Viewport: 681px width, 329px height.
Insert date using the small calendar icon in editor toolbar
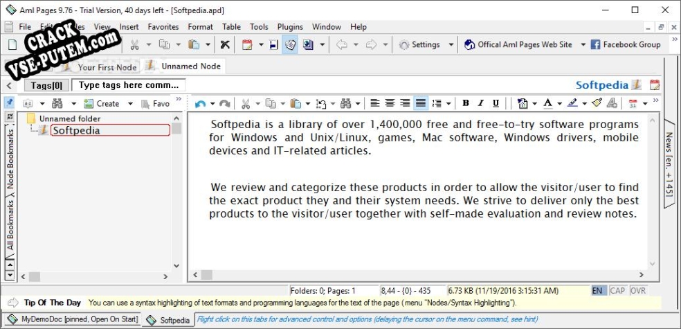tap(633, 103)
